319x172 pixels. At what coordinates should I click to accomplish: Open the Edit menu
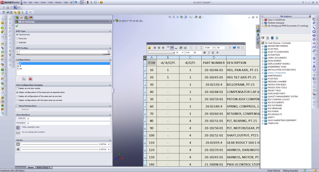pos(31,2)
